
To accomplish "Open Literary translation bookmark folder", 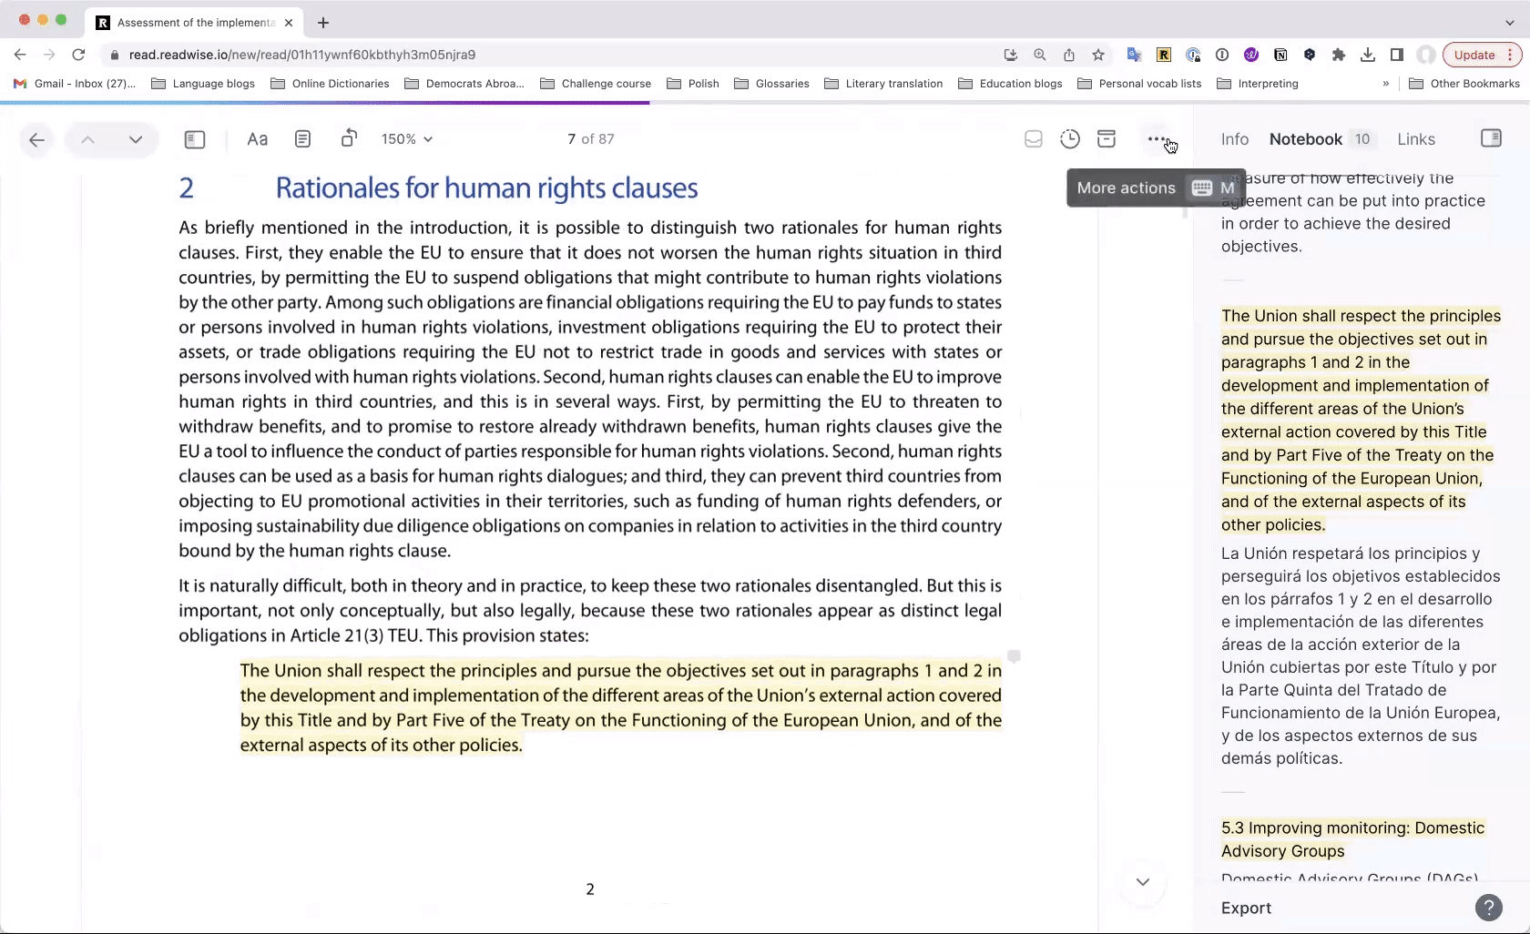I will click(883, 83).
